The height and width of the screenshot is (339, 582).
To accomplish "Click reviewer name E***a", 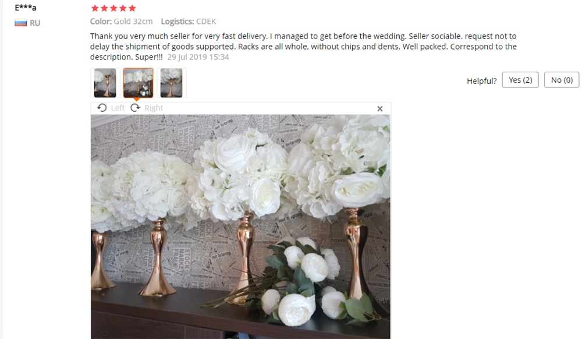I will pos(26,8).
